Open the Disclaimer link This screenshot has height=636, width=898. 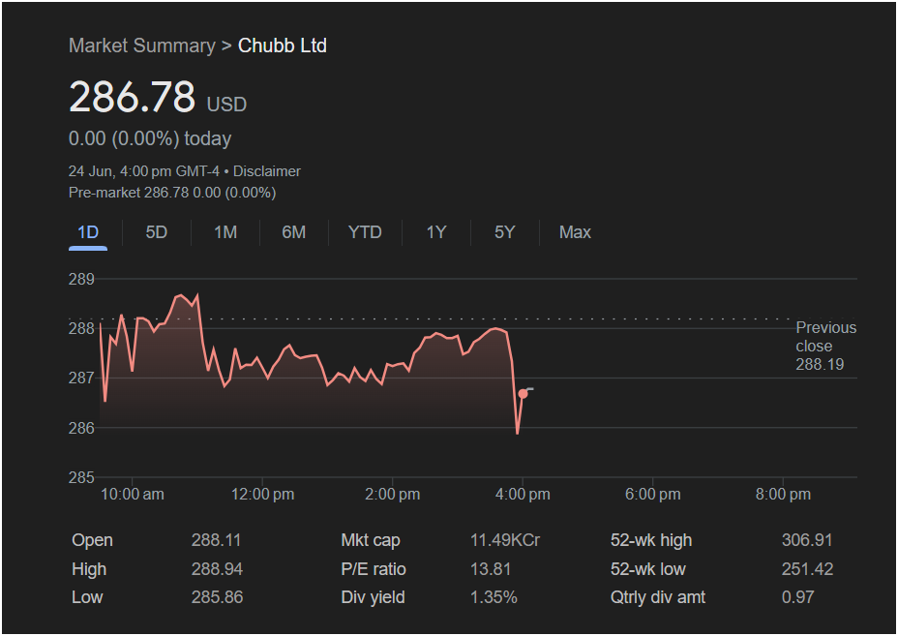[x=267, y=171]
